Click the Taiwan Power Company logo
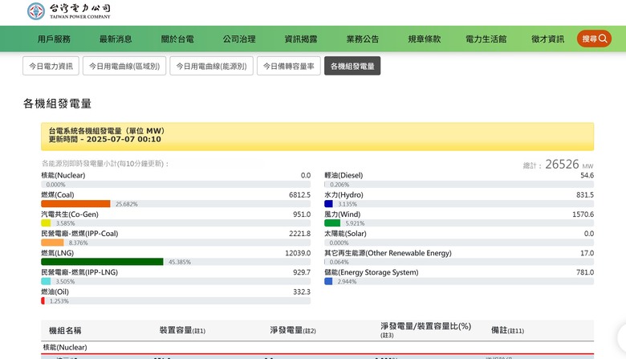The width and height of the screenshot is (626, 359). point(69,11)
